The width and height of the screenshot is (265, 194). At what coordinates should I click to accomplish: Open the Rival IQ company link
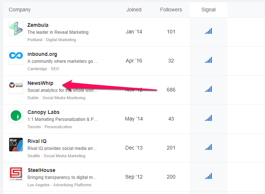37,141
